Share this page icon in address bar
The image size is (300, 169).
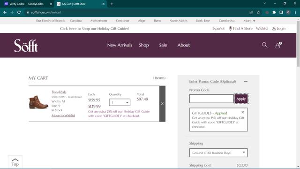251,12
